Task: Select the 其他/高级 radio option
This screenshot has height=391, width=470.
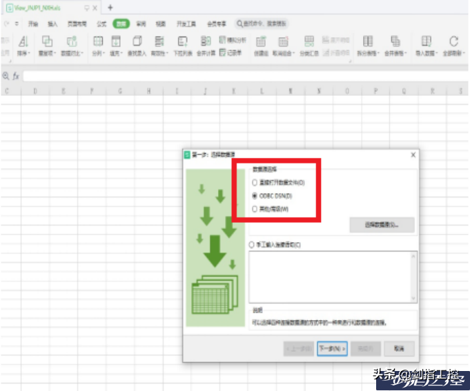Action: (x=255, y=208)
